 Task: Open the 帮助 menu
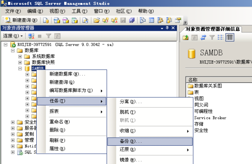pos(146,11)
